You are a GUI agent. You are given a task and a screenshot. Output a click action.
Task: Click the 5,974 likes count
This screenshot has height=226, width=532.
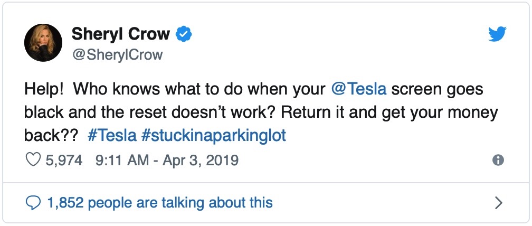pyautogui.click(x=64, y=160)
